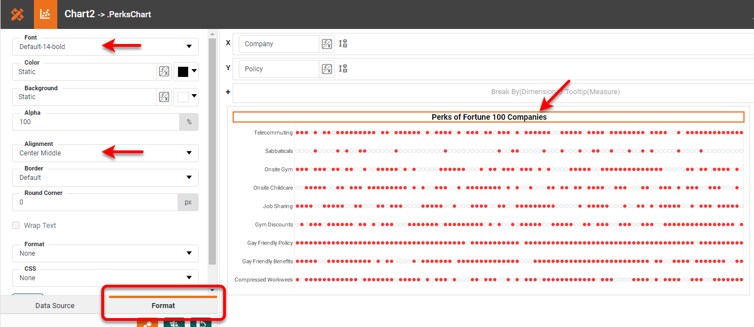Click the Onsite Childcare axis label

(x=273, y=188)
